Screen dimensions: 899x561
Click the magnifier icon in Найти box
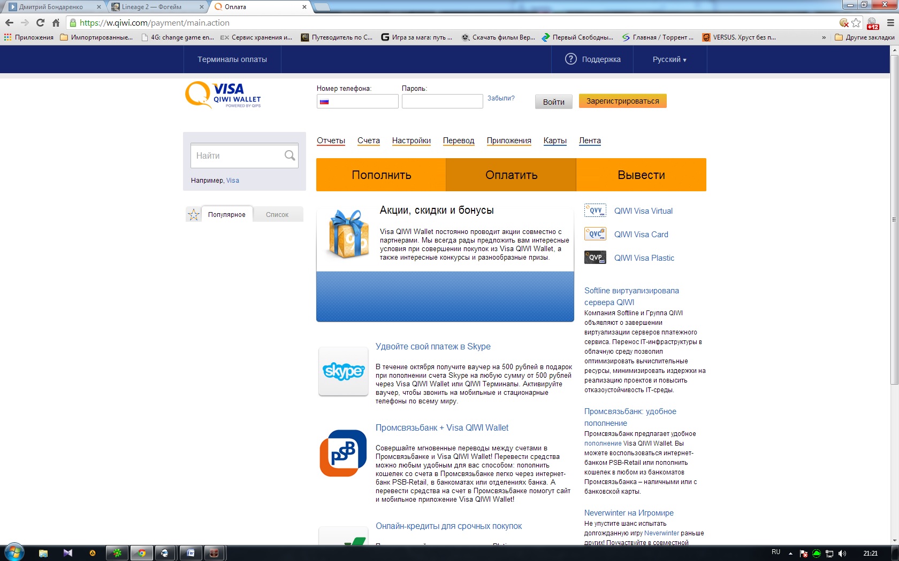tap(289, 155)
